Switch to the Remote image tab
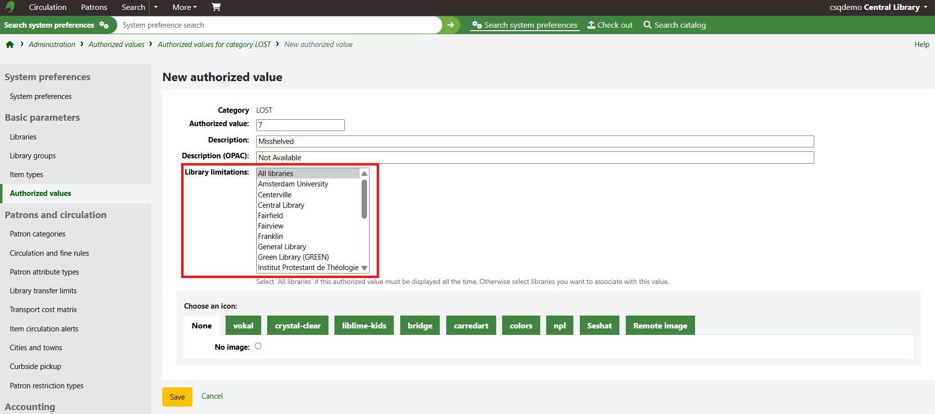 660,325
